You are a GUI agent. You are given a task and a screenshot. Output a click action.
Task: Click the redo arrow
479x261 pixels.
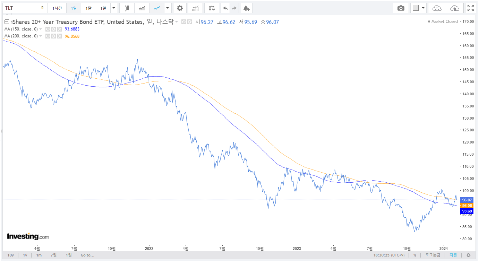pyautogui.click(x=234, y=8)
